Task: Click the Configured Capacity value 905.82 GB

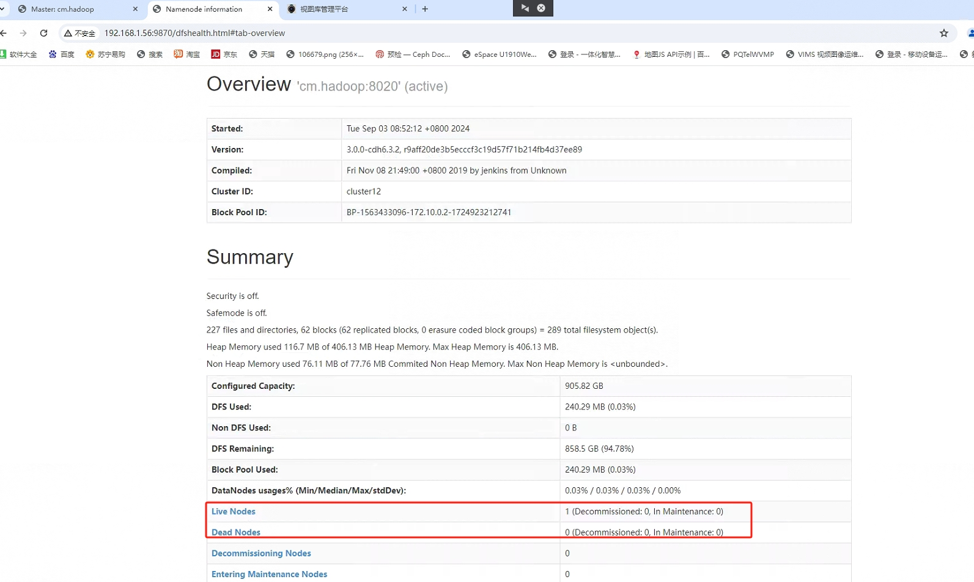Action: 584,386
